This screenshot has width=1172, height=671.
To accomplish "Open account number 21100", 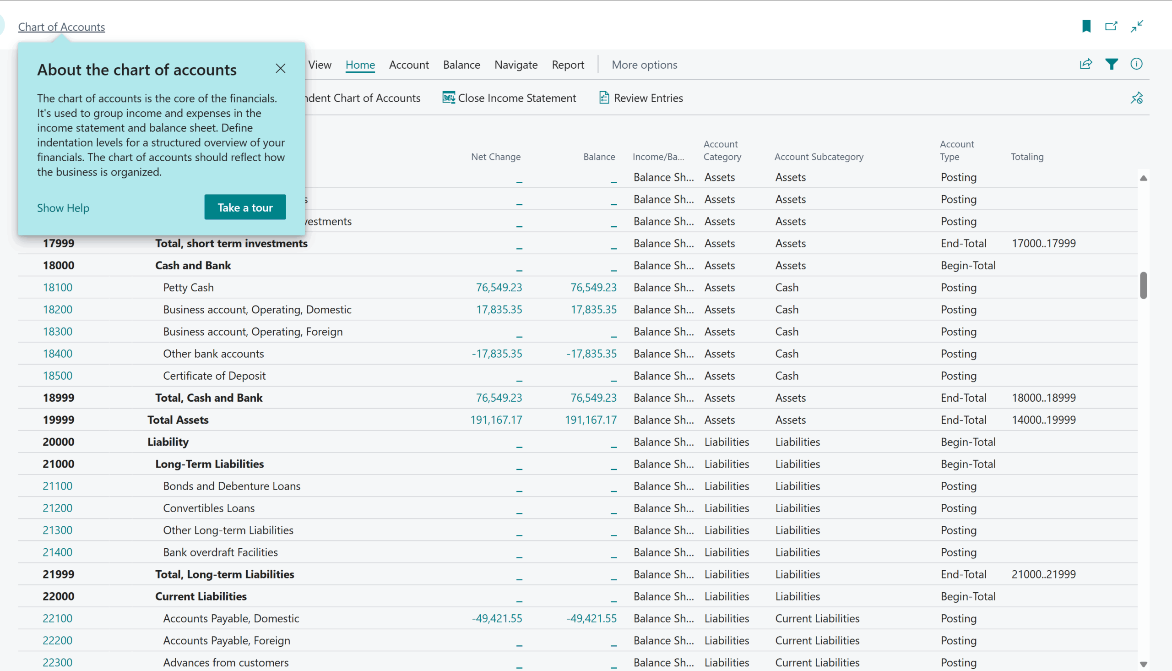I will tap(58, 486).
